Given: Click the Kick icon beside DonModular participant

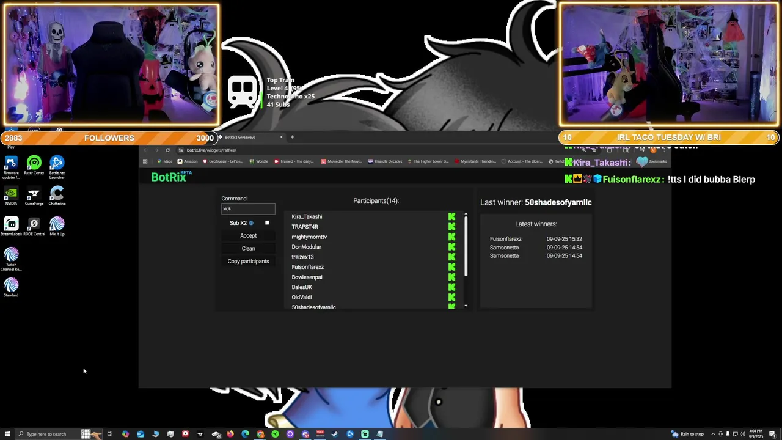Looking at the screenshot, I should pyautogui.click(x=451, y=247).
